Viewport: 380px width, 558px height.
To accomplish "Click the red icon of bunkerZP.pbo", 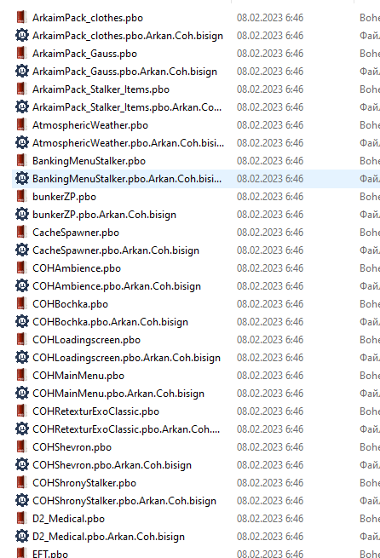I will click(x=21, y=196).
